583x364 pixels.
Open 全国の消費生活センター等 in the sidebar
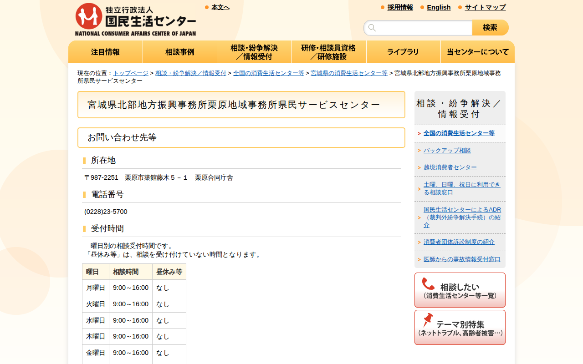click(x=460, y=133)
